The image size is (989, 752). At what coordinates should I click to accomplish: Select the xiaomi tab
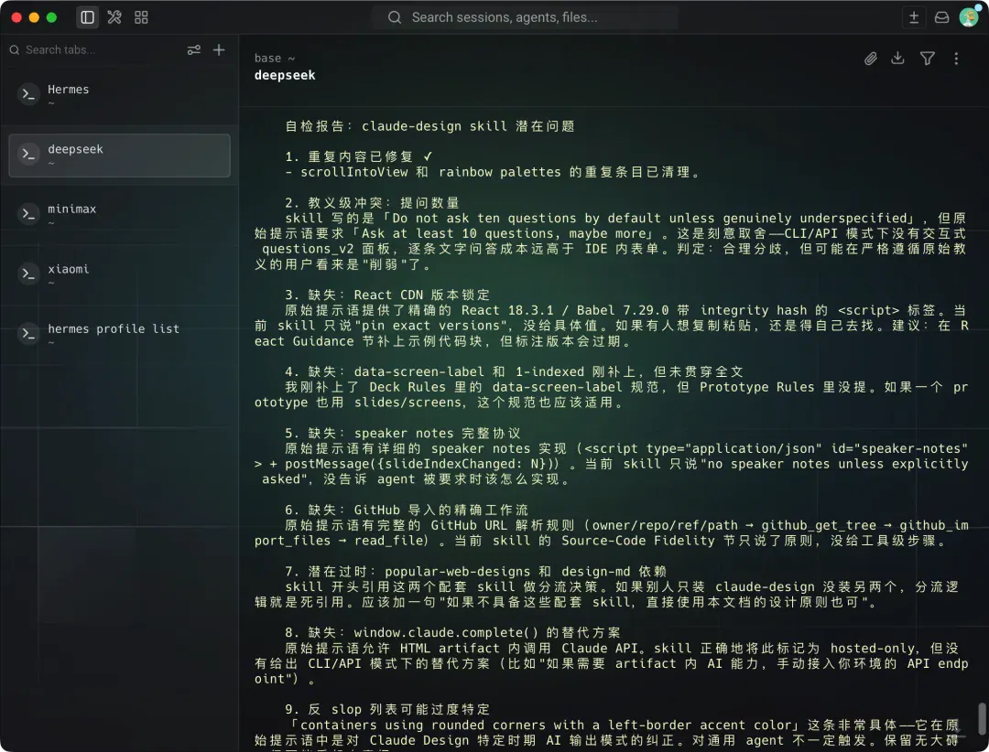click(119, 274)
